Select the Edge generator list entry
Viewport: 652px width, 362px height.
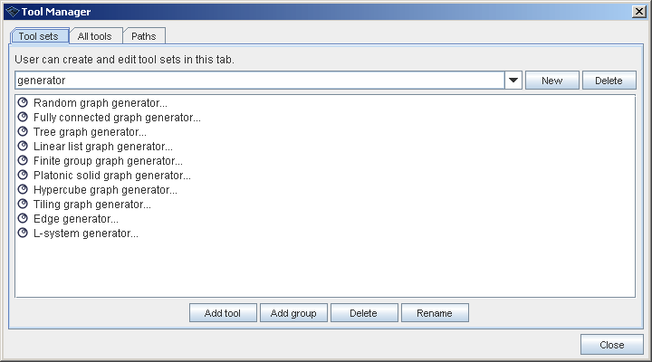click(x=75, y=219)
